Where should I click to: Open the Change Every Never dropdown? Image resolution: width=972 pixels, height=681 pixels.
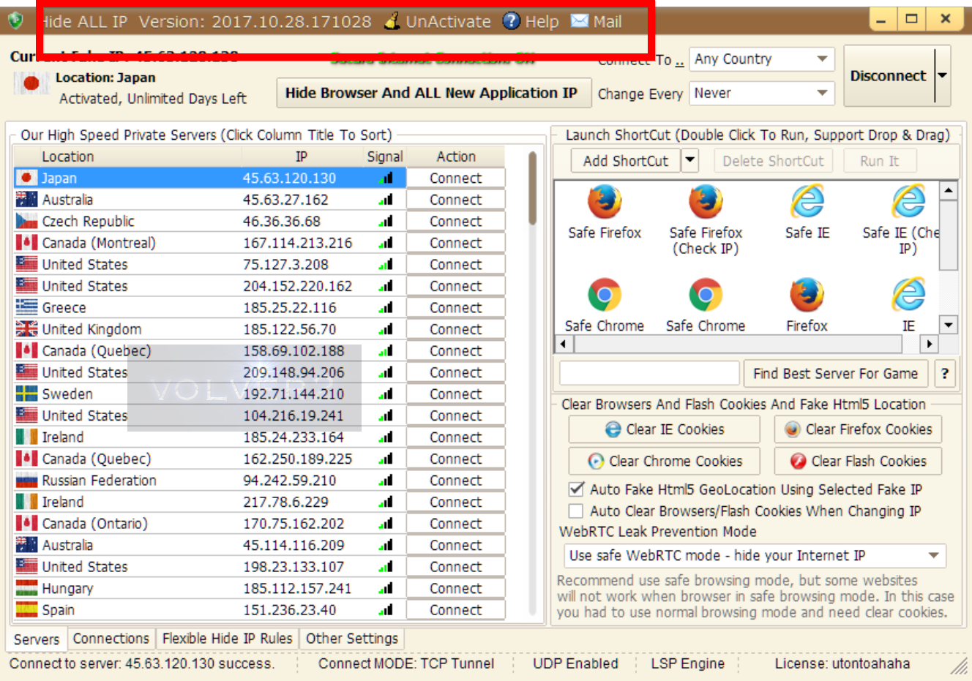coord(762,93)
